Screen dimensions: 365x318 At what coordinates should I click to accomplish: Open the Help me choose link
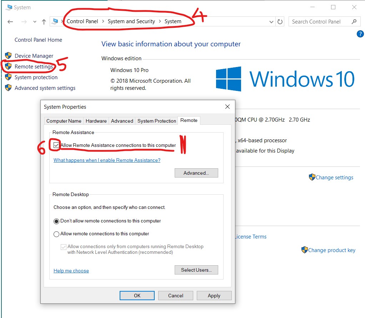pos(71,271)
